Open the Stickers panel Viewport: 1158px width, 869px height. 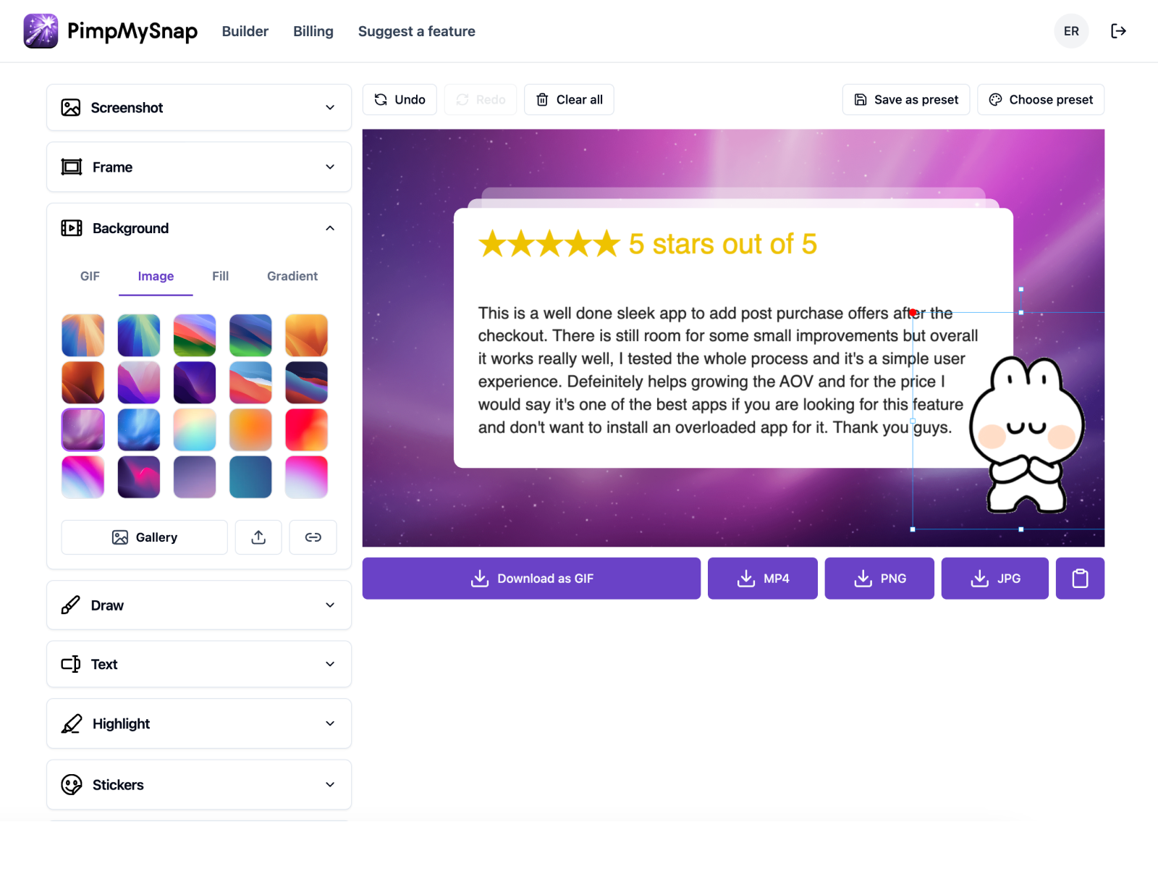pos(198,784)
